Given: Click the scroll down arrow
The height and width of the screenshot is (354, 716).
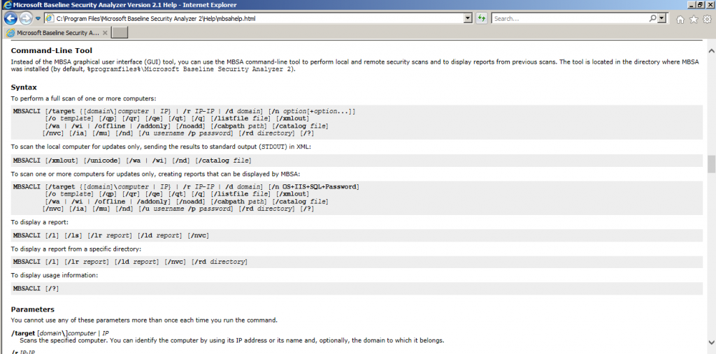Looking at the screenshot, I should coord(711,343).
